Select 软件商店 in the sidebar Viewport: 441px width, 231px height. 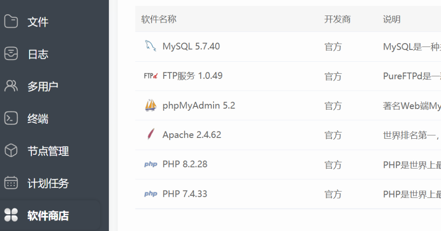coord(48,216)
